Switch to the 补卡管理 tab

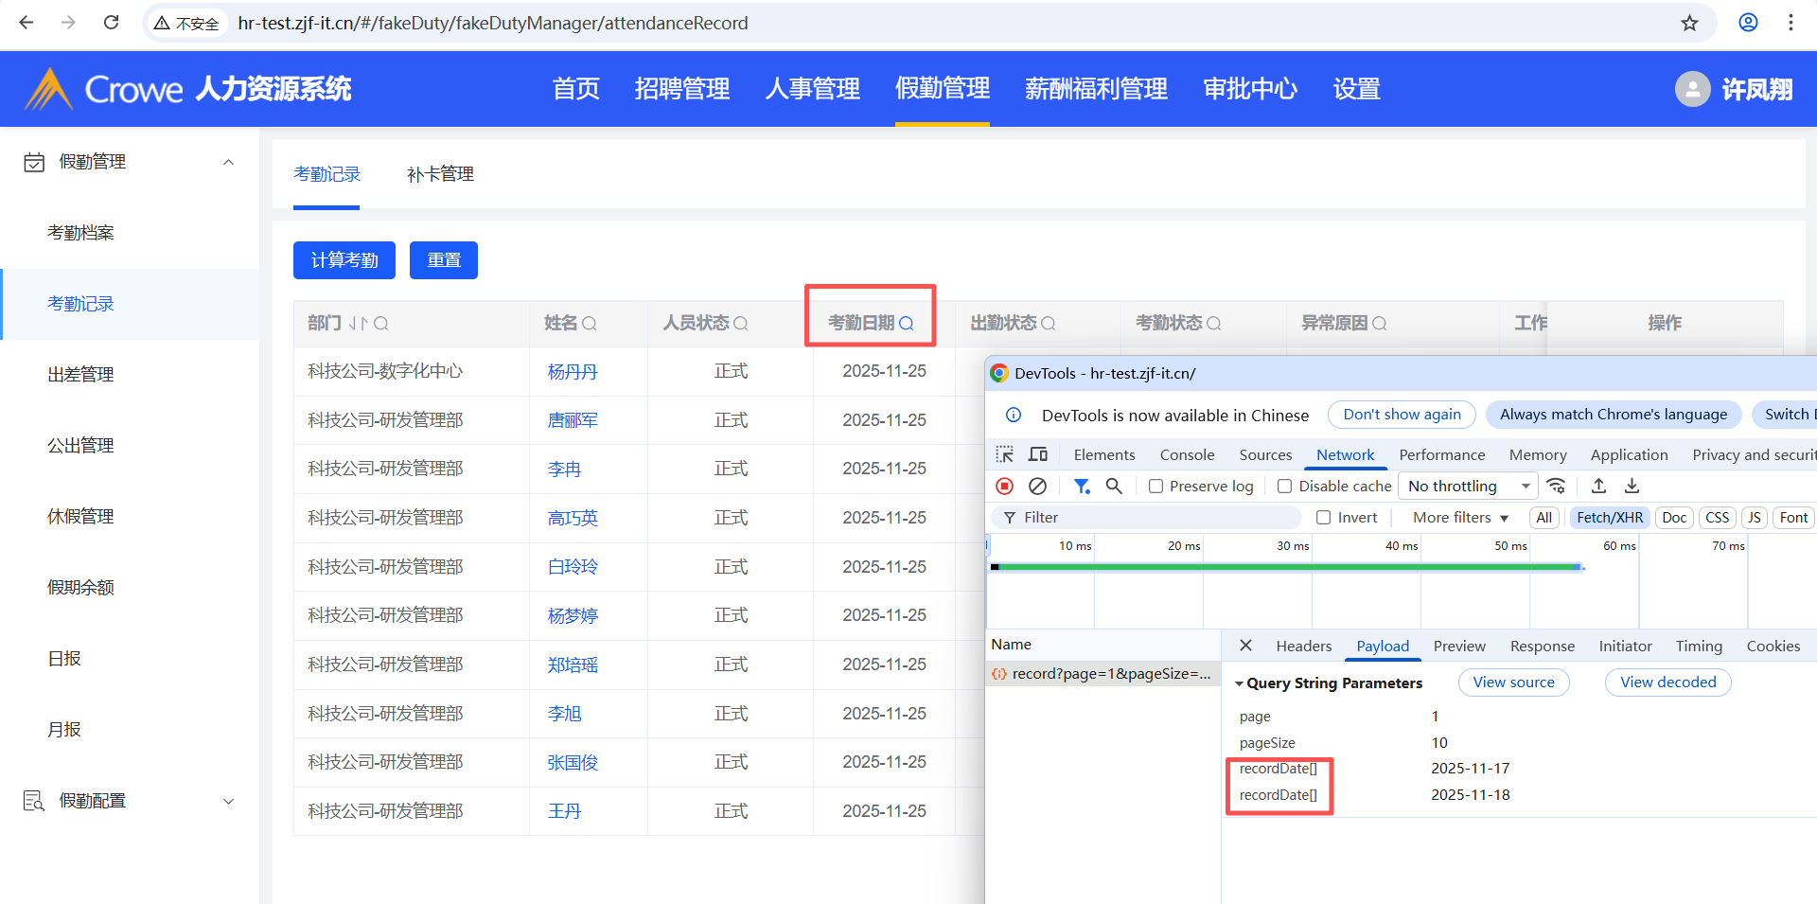coord(440,174)
